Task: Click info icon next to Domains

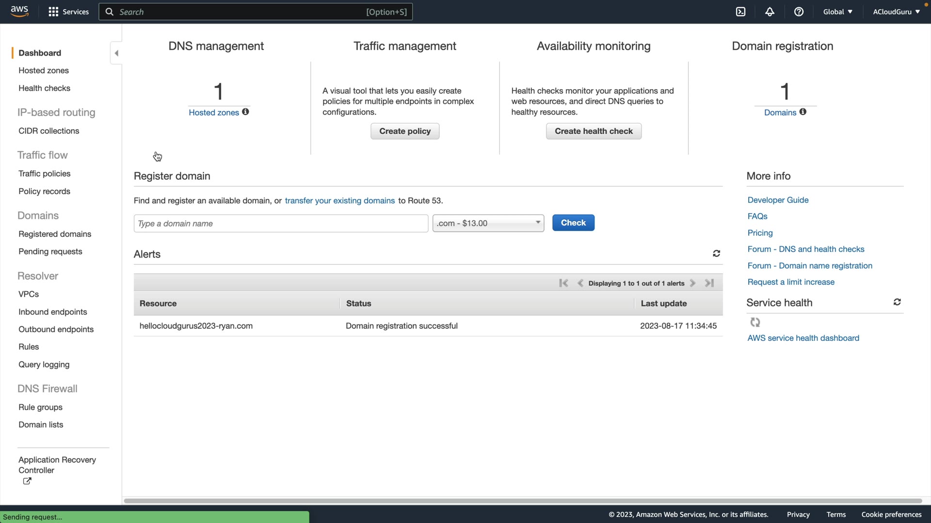Action: pyautogui.click(x=803, y=112)
